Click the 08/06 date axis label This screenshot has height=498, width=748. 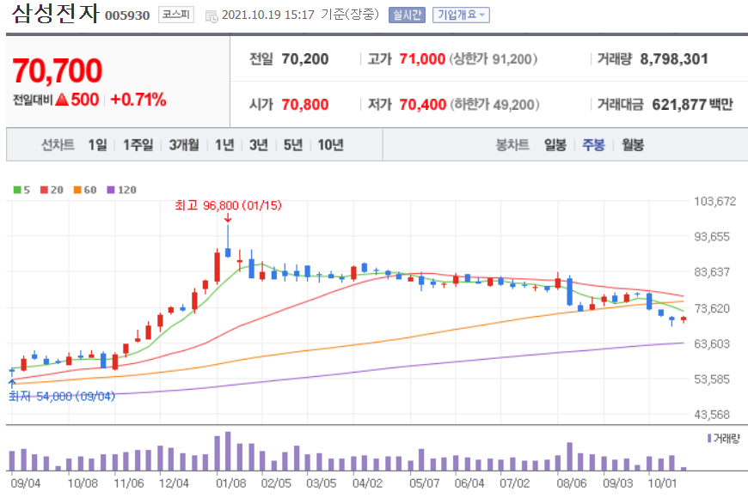(x=572, y=483)
